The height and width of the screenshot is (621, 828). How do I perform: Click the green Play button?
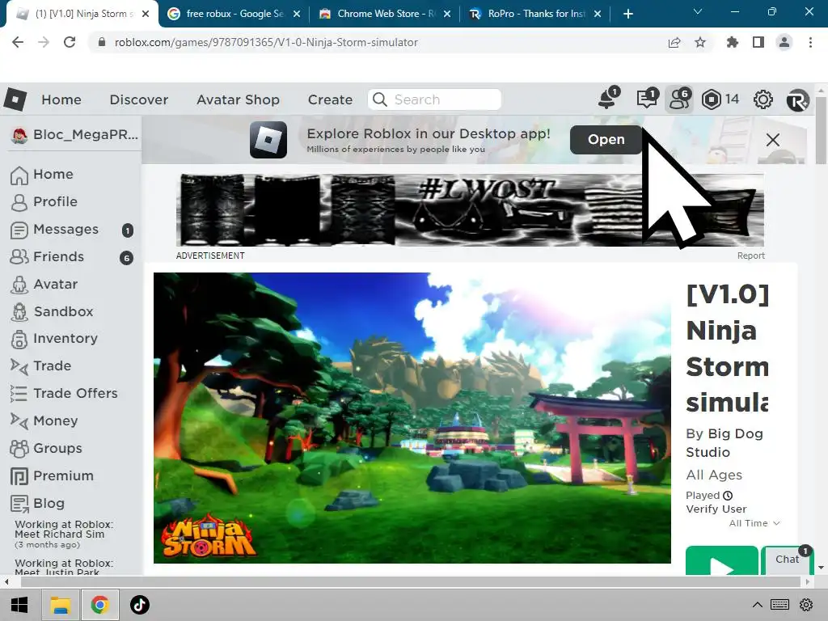click(722, 561)
